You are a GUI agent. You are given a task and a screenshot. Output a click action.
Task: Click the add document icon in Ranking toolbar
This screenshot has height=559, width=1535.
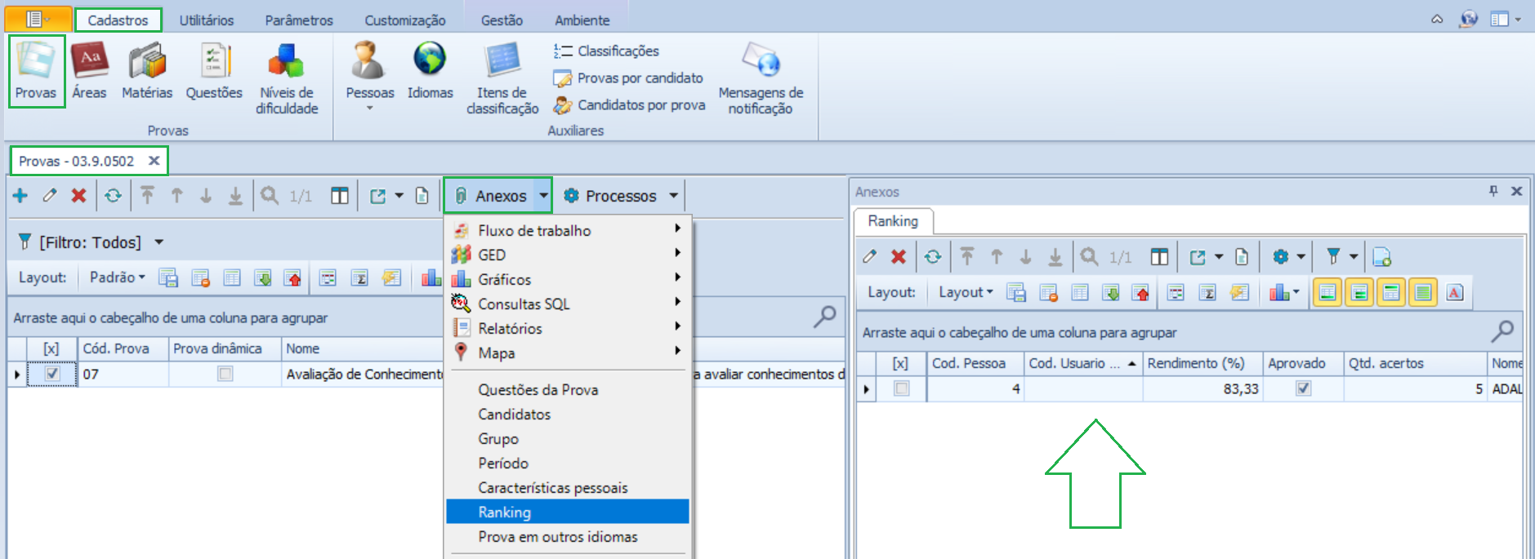point(1382,257)
